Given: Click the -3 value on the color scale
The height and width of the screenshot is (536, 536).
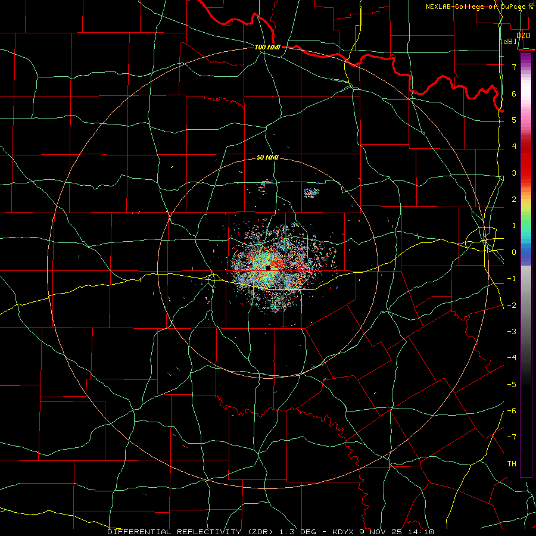Looking at the screenshot, I should click(512, 332).
